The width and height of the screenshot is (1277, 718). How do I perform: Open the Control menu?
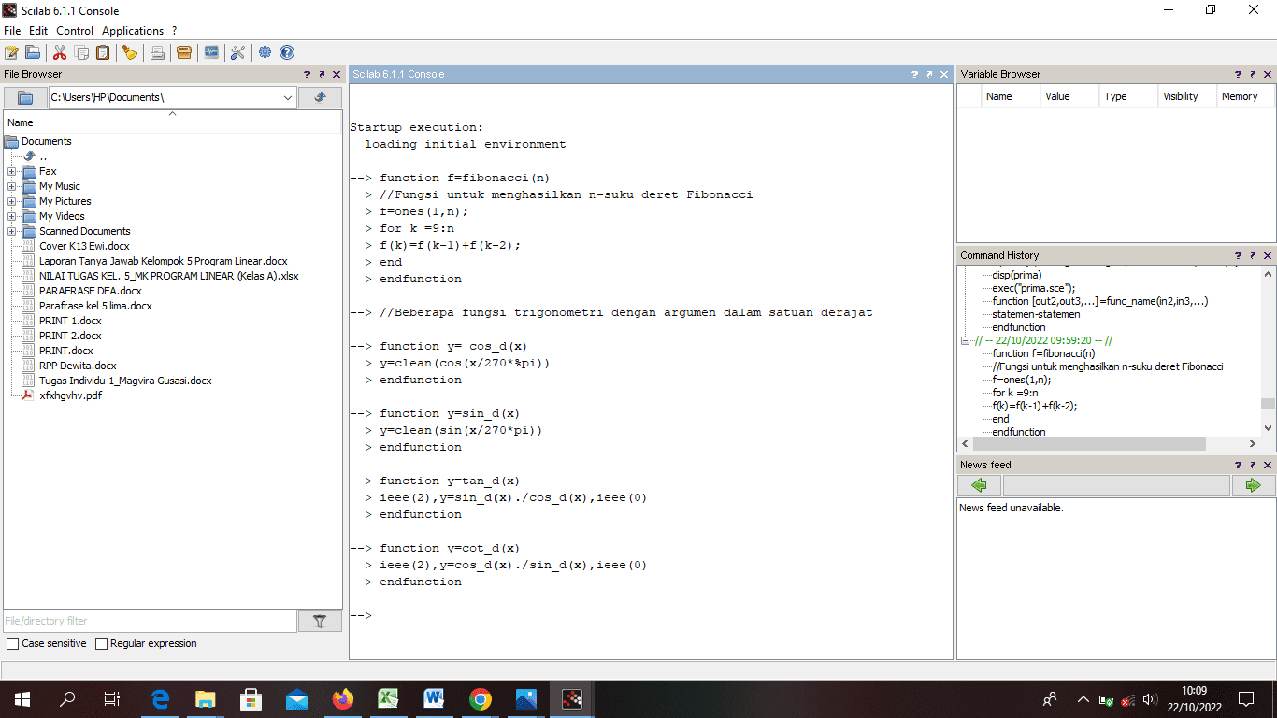point(75,31)
